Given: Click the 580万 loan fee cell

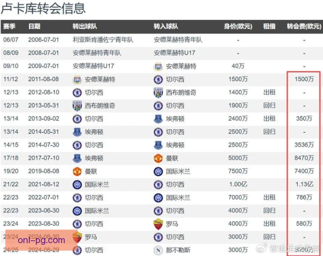Looking at the screenshot, I should tap(304, 224).
